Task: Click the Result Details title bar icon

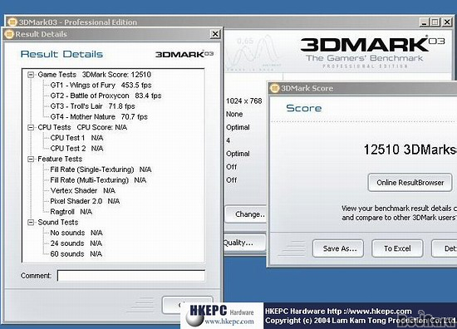Action: point(9,34)
